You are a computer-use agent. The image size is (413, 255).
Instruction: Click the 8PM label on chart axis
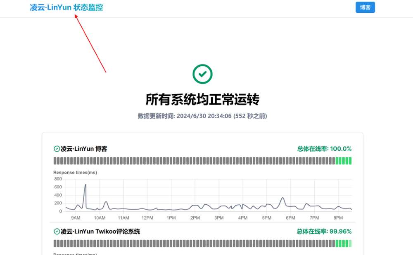coord(338,218)
